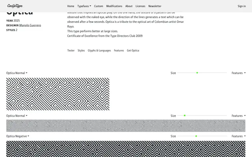The image size is (252, 157).
Task: Open the Modifications page
Action: pyautogui.click(x=114, y=6)
